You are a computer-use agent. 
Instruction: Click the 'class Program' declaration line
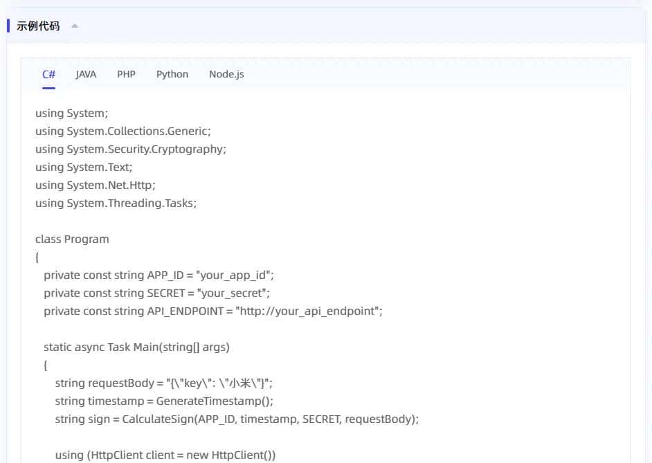pyautogui.click(x=72, y=239)
